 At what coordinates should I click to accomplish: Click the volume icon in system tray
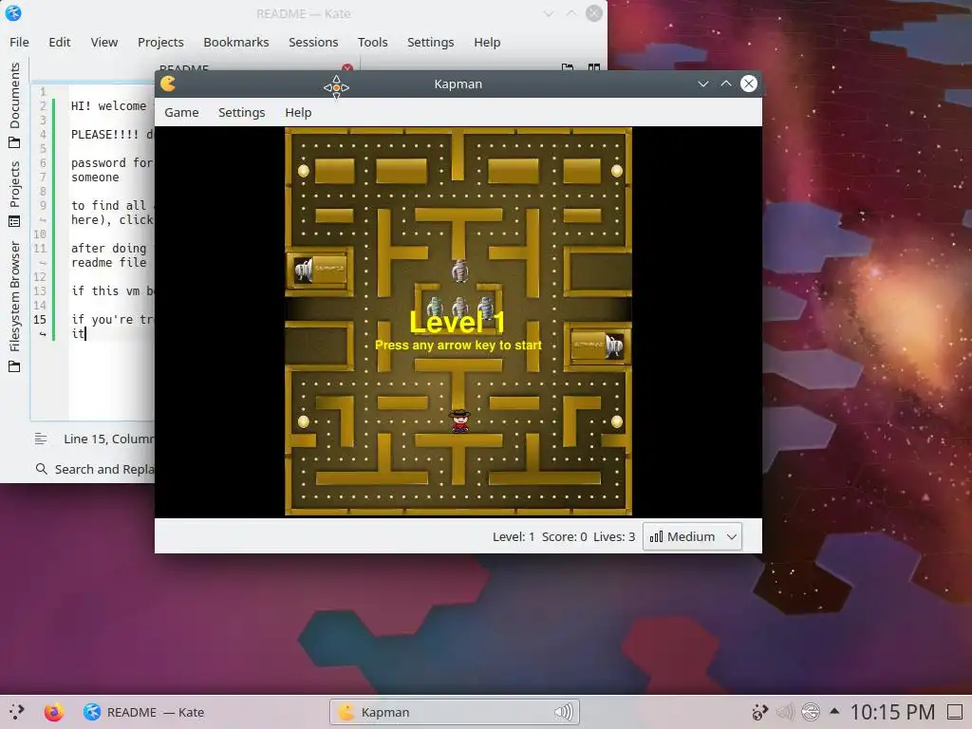coord(785,712)
